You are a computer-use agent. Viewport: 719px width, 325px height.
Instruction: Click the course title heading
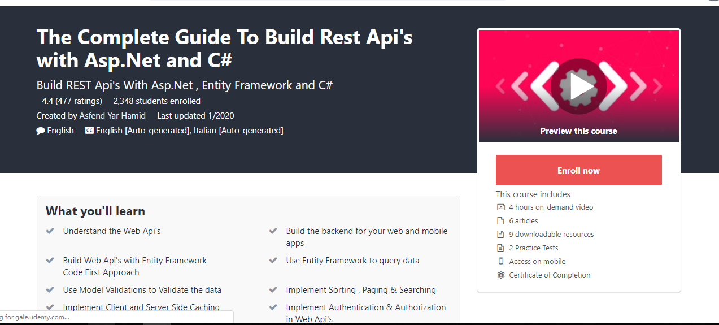tap(224, 48)
